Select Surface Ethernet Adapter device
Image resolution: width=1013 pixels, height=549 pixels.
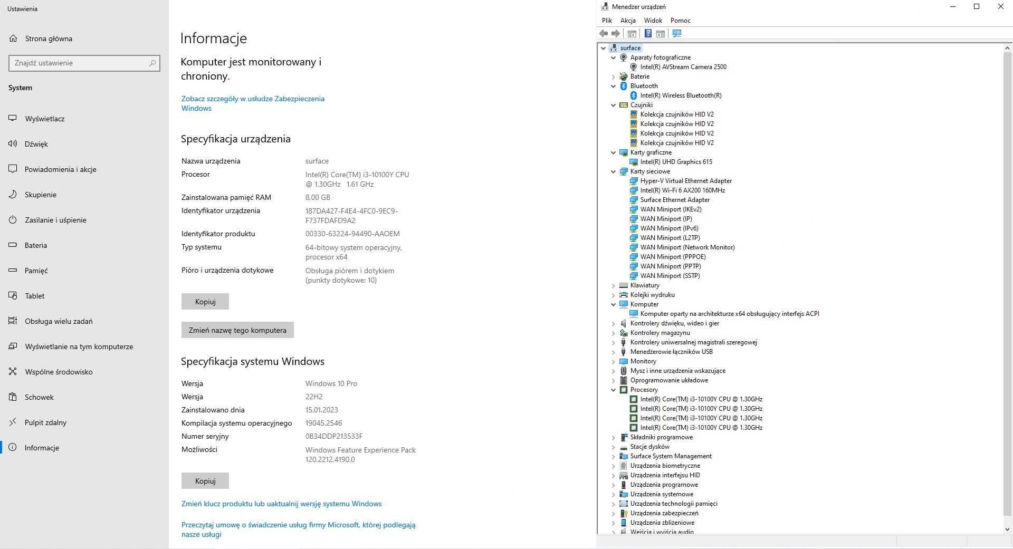(675, 200)
